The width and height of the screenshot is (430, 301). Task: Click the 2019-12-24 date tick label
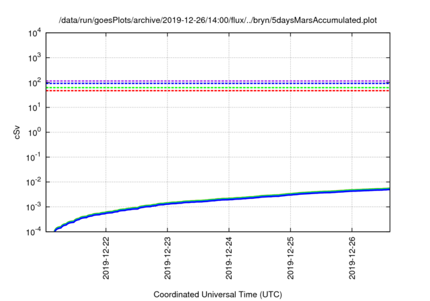tap(229, 258)
